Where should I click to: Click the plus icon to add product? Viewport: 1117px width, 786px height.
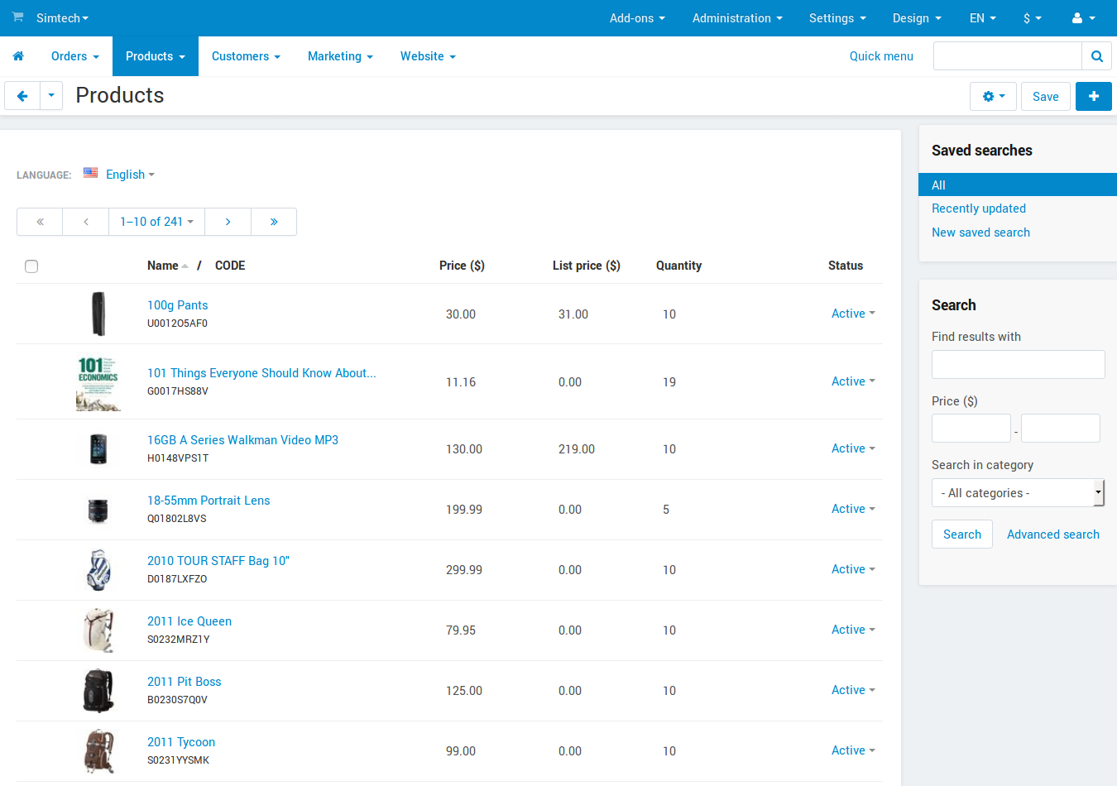pos(1094,97)
